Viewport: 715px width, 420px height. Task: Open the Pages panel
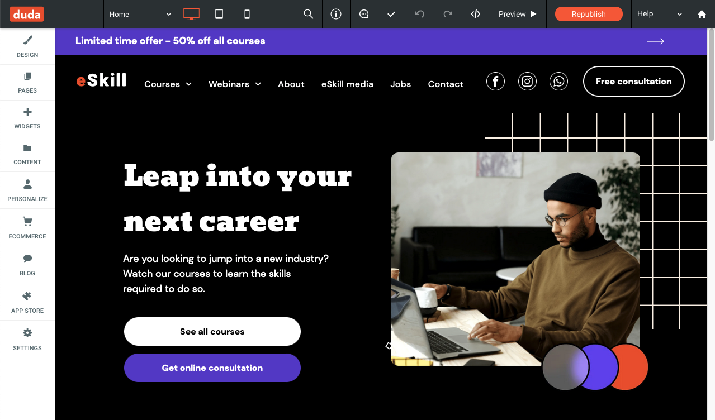click(x=27, y=83)
